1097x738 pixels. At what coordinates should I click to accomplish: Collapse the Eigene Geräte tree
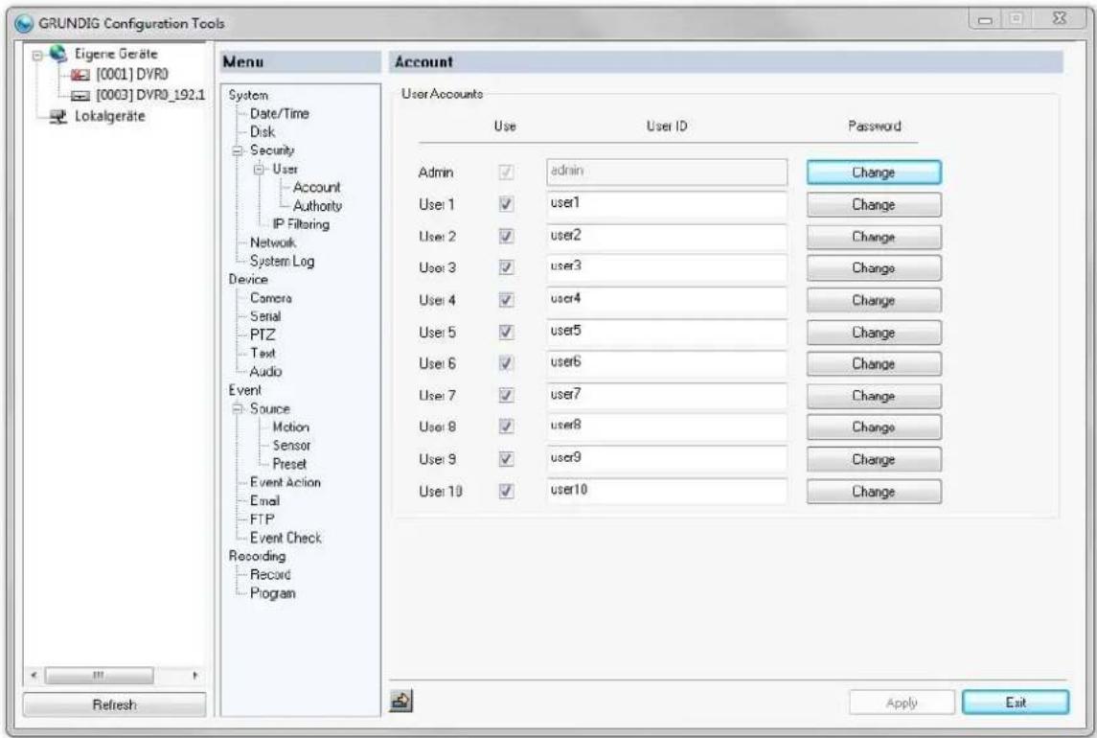click(x=36, y=55)
